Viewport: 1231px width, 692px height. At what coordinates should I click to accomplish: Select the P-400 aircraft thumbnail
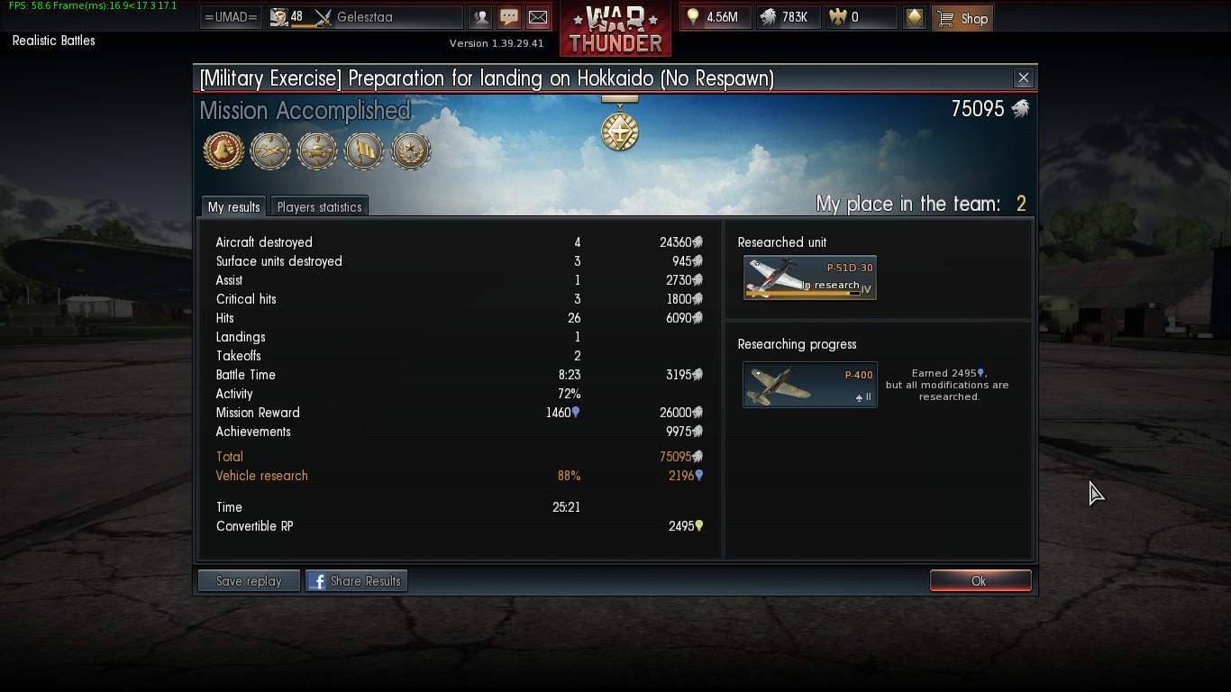[x=809, y=385]
